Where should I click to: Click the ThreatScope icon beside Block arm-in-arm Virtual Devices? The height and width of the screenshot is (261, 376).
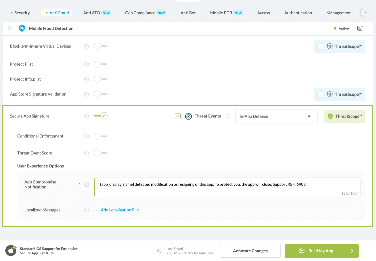[x=330, y=46]
